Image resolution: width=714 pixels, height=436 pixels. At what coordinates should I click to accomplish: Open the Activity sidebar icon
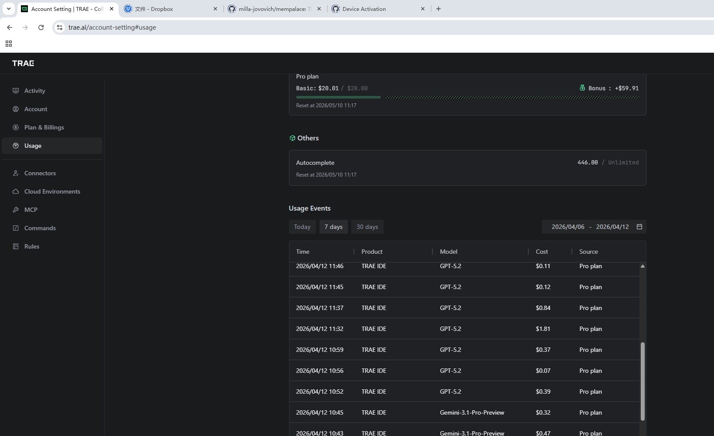[16, 91]
